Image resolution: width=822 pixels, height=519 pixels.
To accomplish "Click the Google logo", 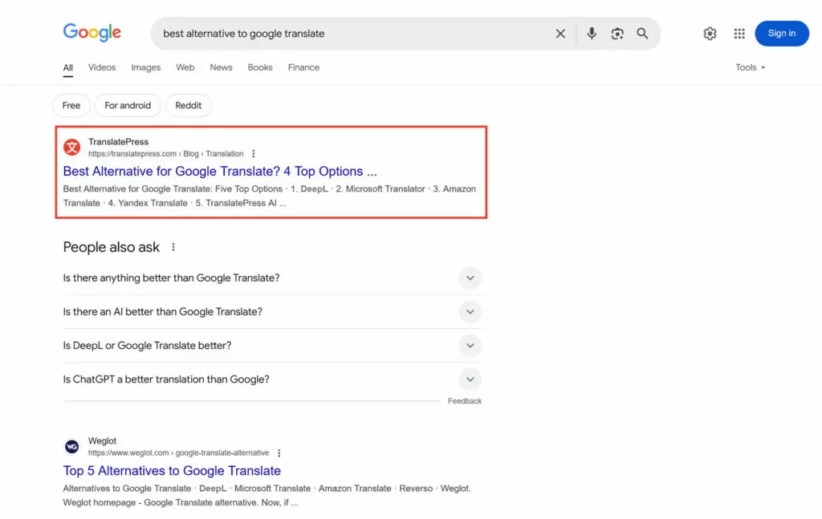I will (x=92, y=32).
